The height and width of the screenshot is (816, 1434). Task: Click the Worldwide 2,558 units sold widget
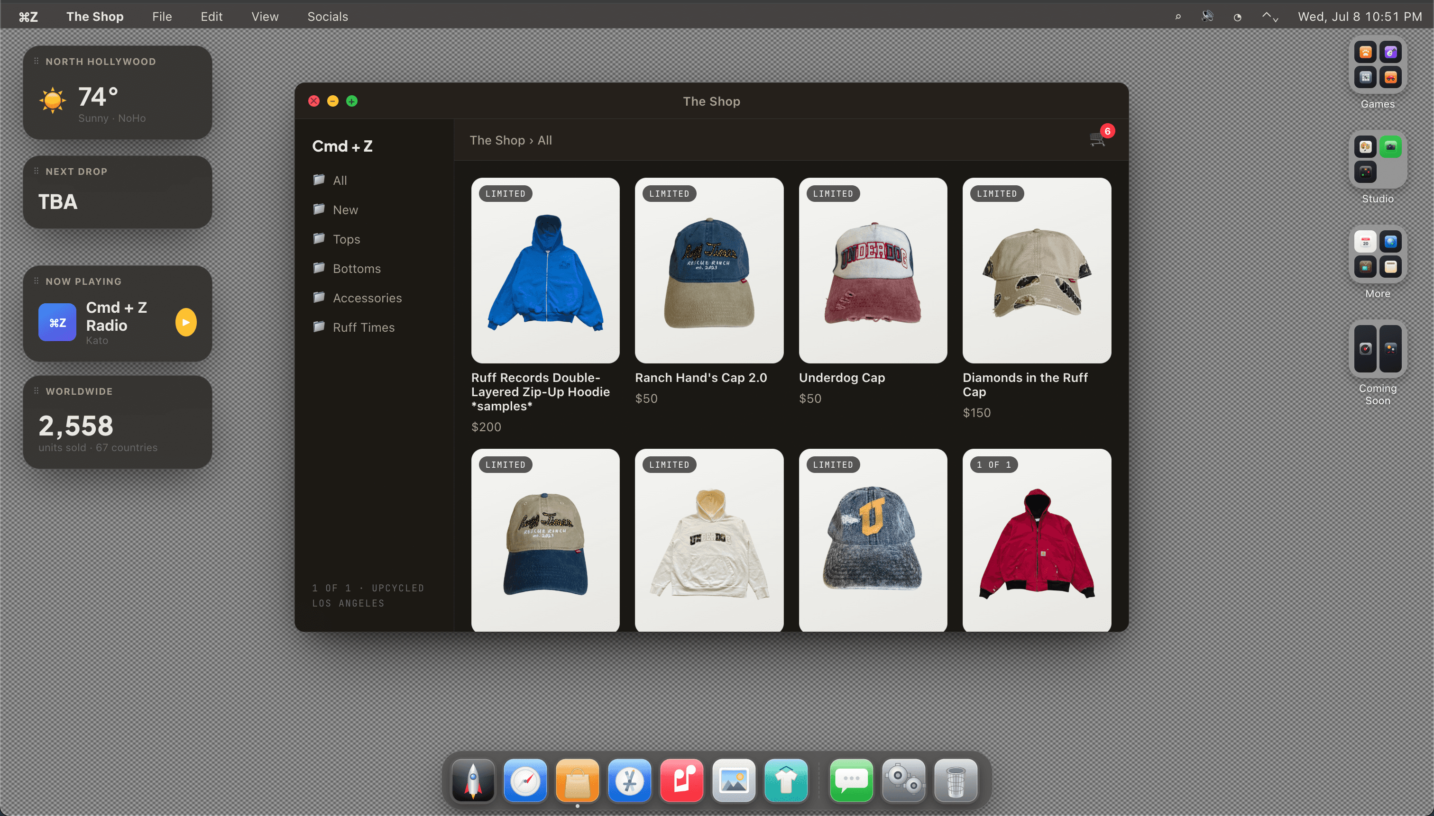pos(117,422)
